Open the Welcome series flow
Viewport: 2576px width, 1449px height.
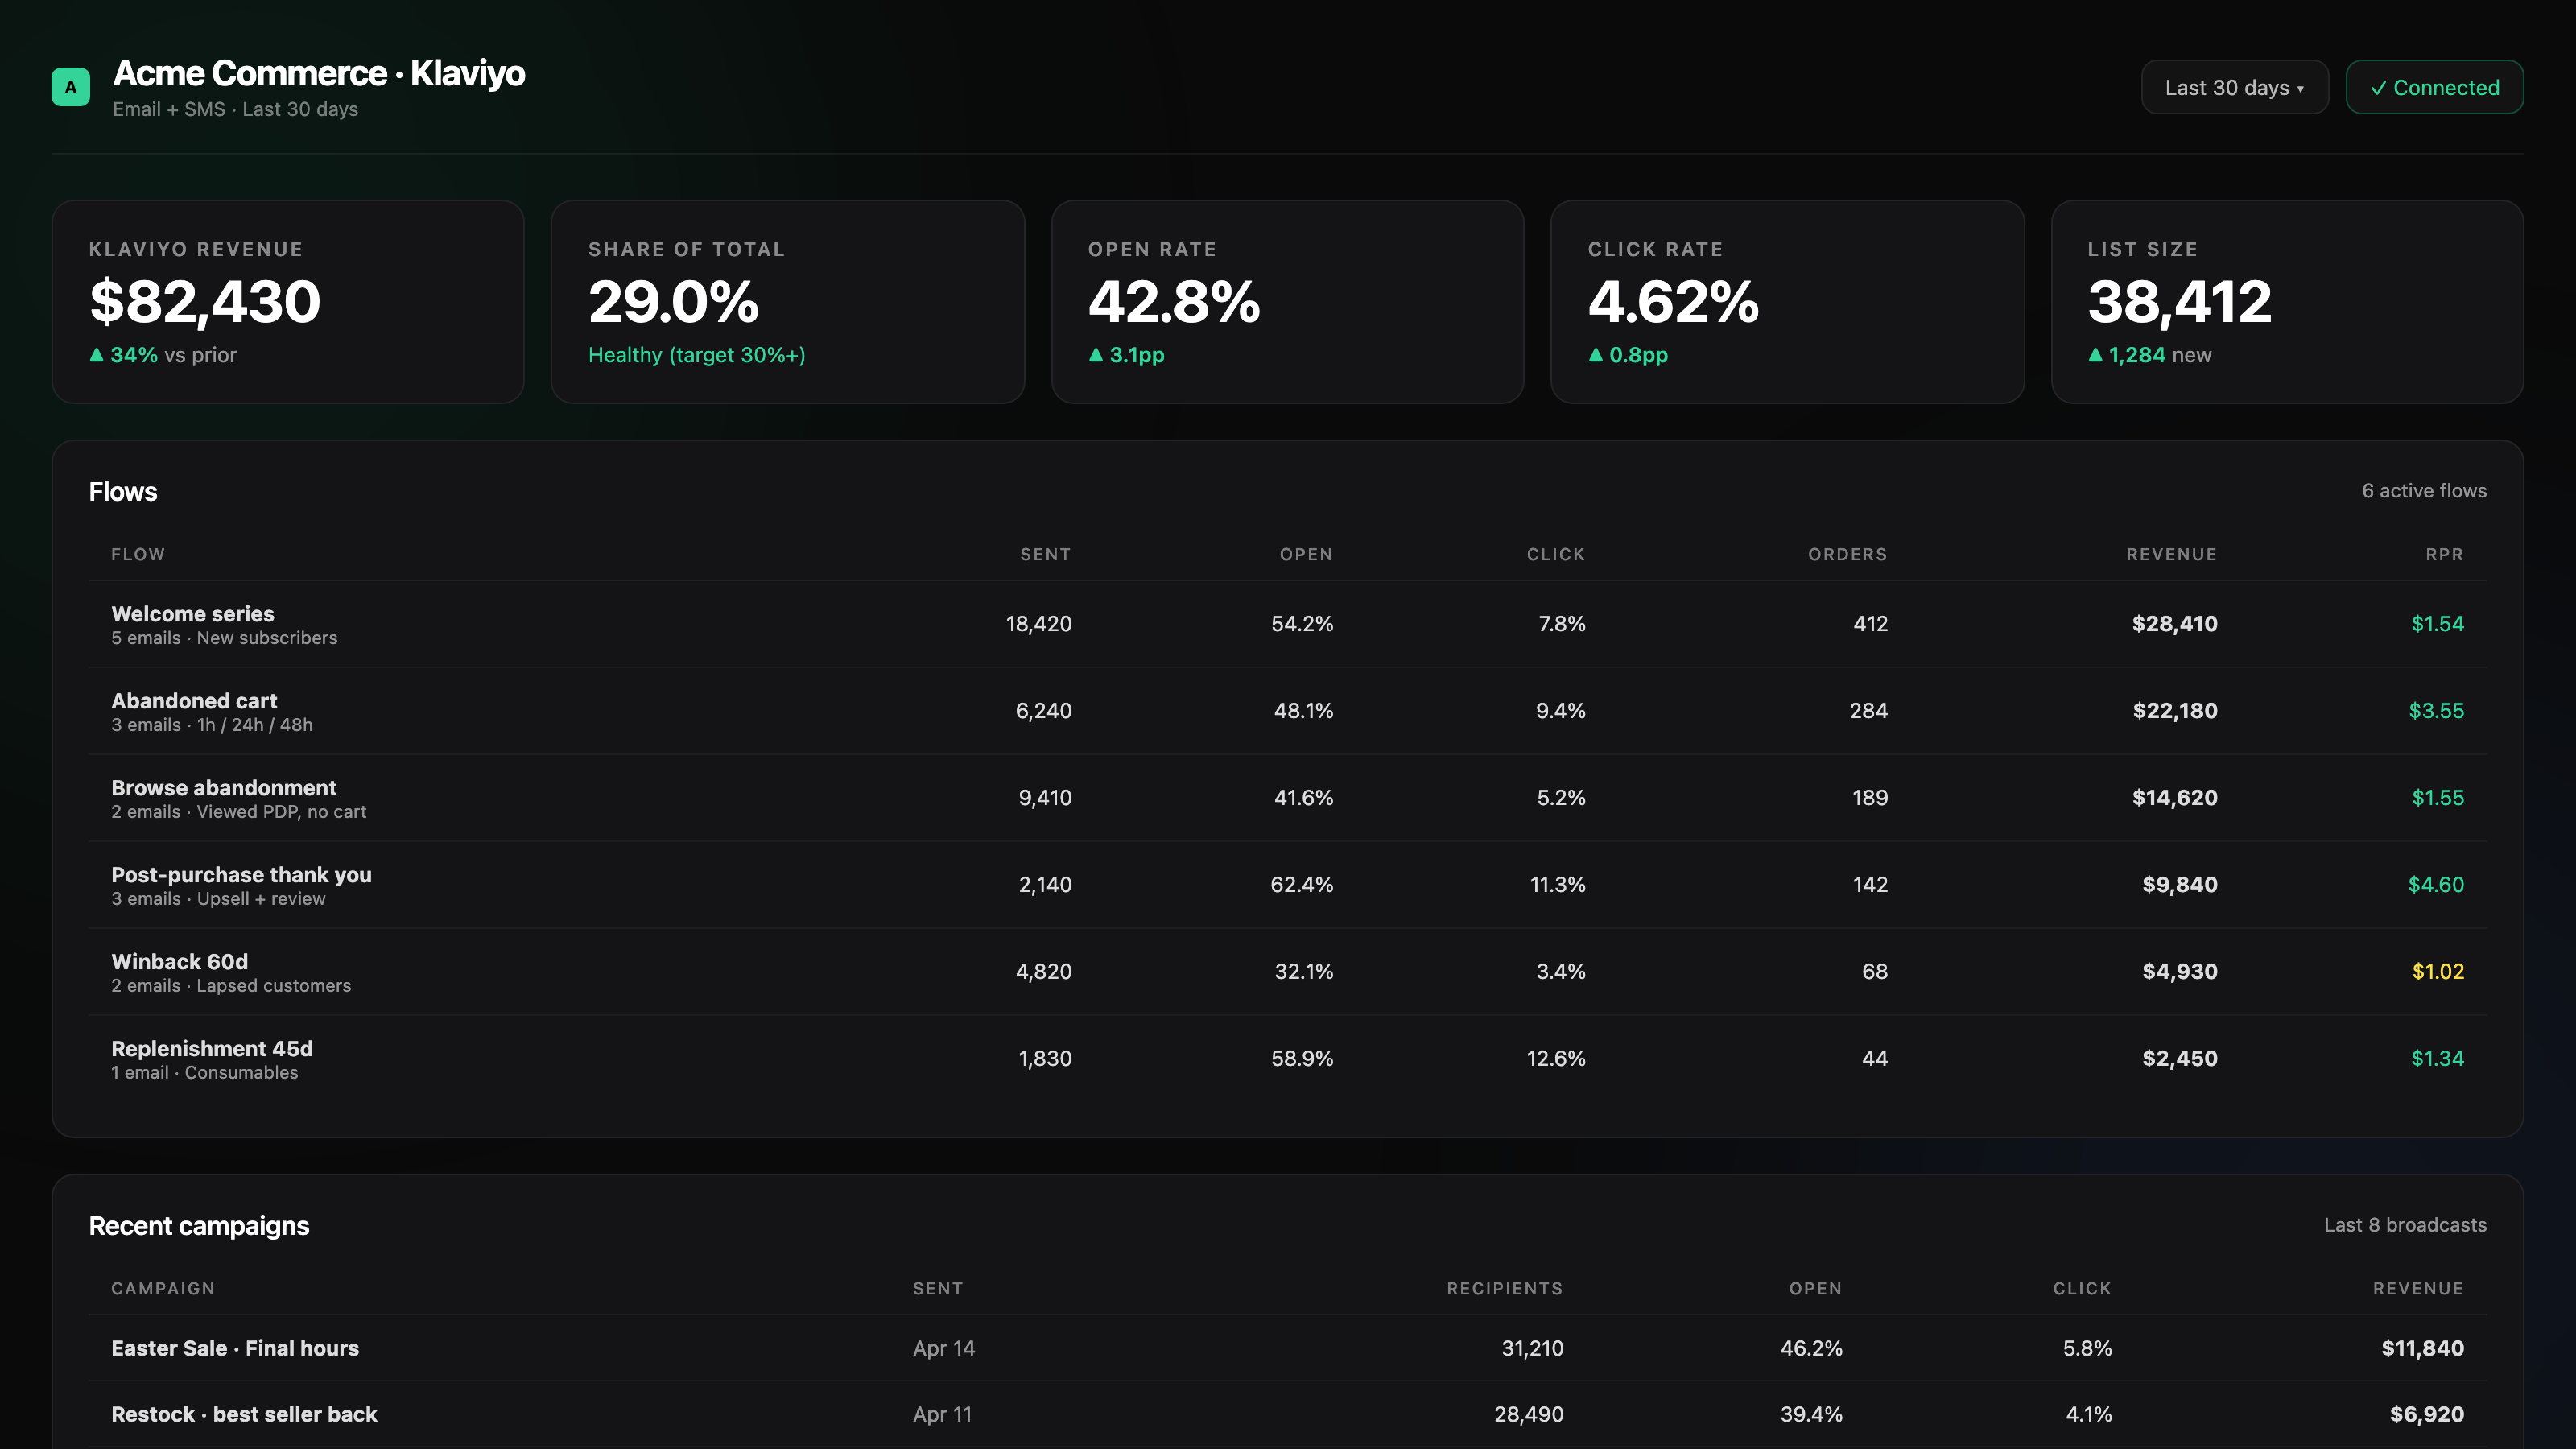coord(1288,624)
